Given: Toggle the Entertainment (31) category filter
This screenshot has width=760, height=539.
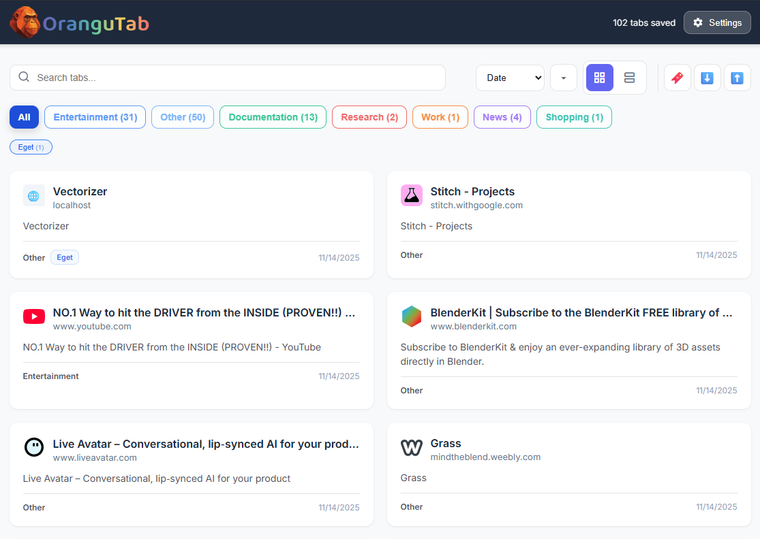Looking at the screenshot, I should pos(95,117).
